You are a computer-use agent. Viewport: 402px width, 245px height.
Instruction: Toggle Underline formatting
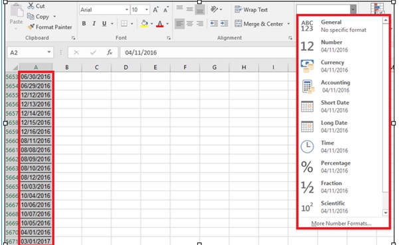[104, 24]
